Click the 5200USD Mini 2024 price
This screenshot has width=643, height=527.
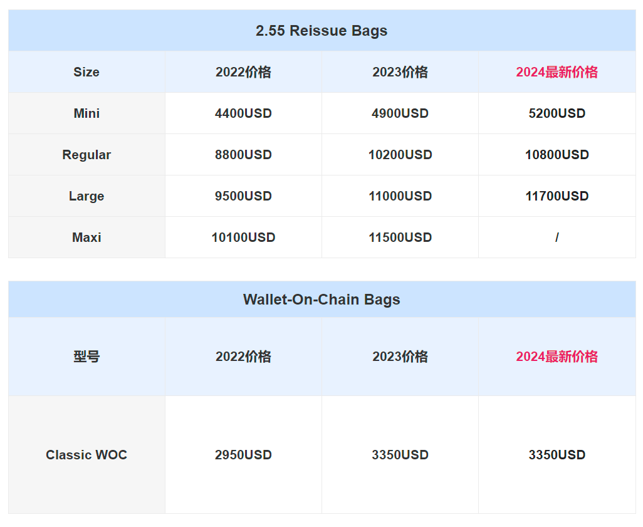point(557,113)
